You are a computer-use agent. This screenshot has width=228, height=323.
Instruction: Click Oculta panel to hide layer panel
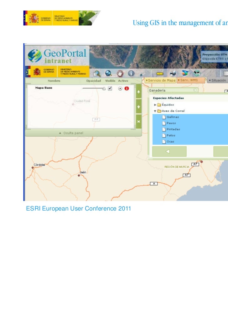click(71, 133)
